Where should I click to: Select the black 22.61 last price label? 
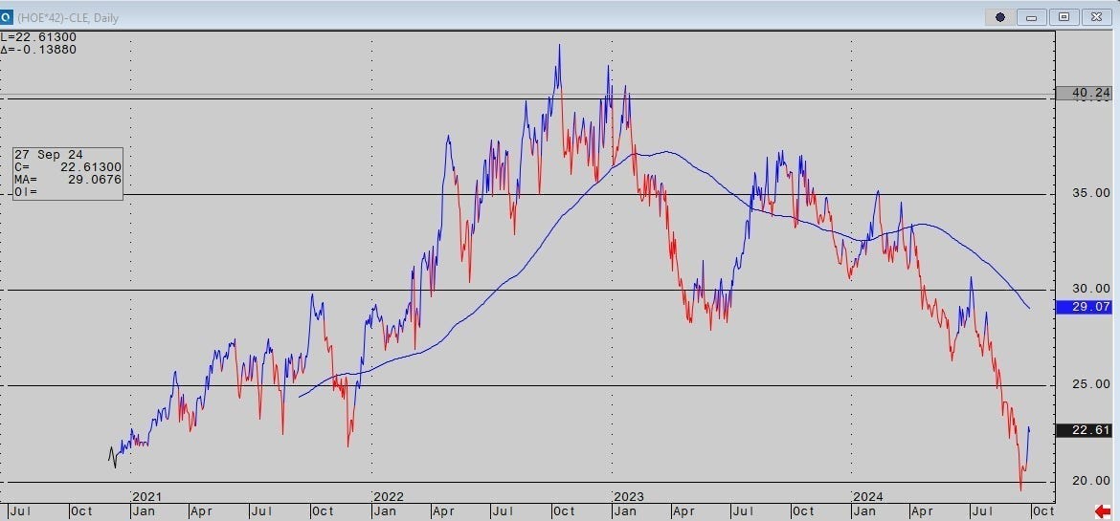tap(1084, 429)
